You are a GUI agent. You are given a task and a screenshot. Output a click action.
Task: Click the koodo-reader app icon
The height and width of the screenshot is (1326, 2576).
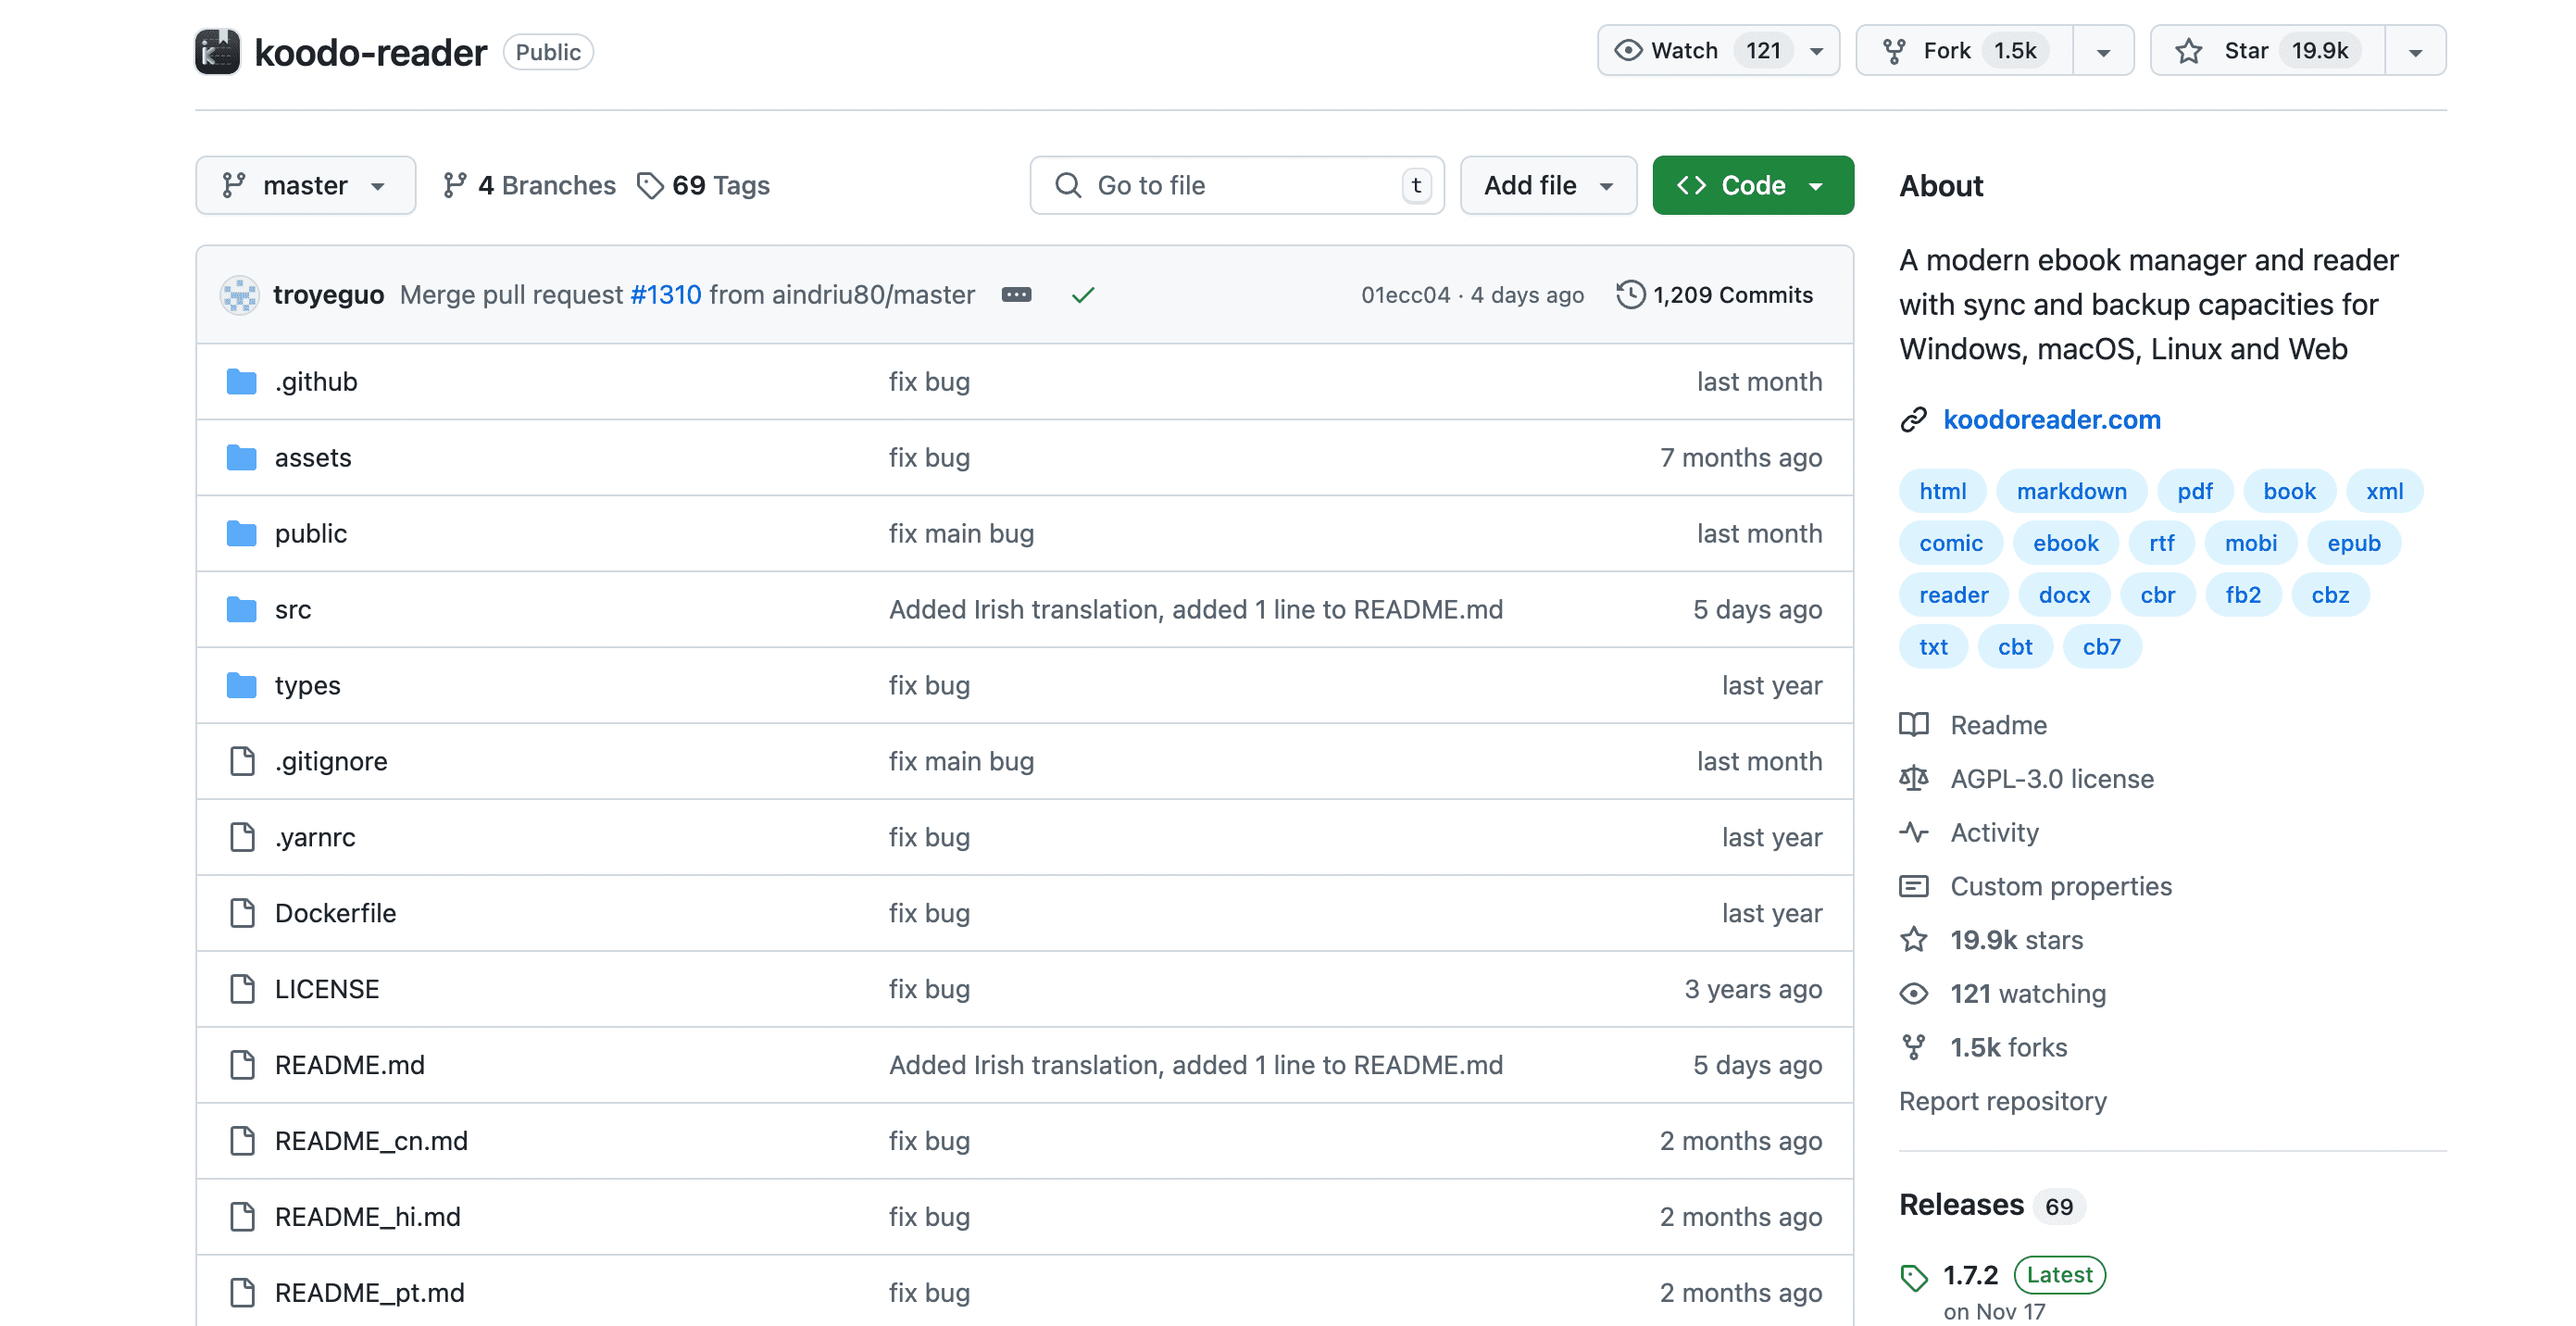215,49
